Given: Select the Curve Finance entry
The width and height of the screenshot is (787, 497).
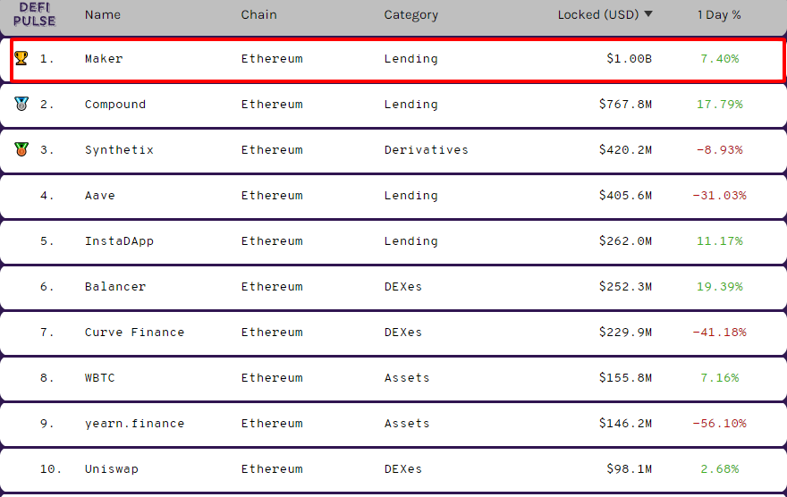Looking at the screenshot, I should 134,333.
